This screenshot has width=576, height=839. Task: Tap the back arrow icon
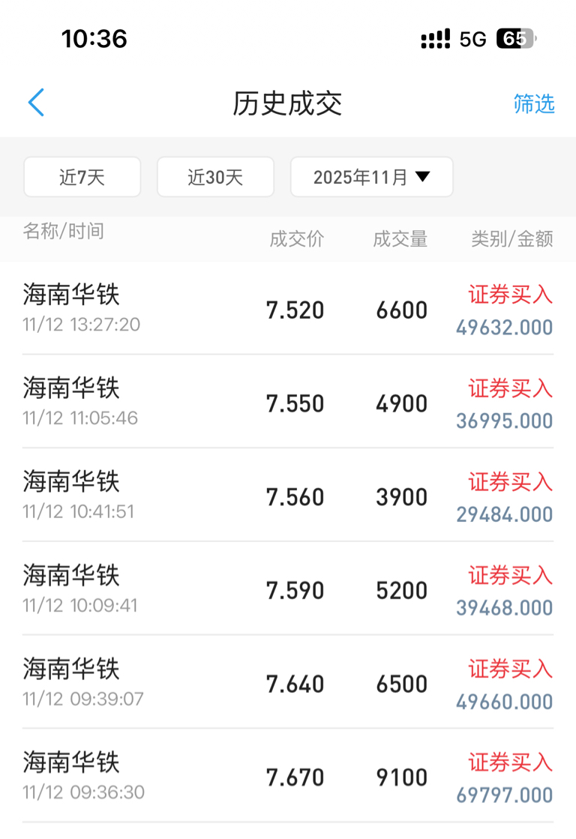tap(36, 103)
